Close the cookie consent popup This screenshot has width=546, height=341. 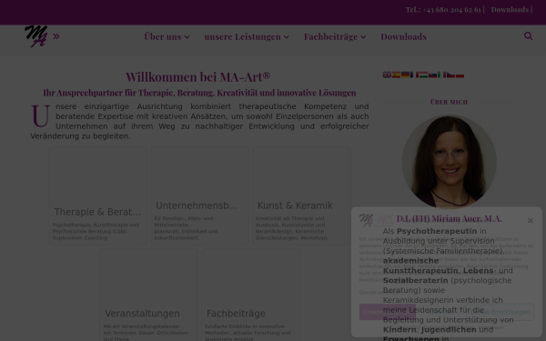[530, 220]
